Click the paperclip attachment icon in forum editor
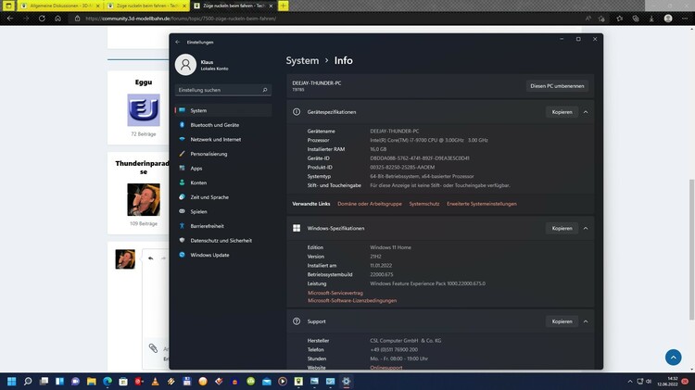 [153, 348]
